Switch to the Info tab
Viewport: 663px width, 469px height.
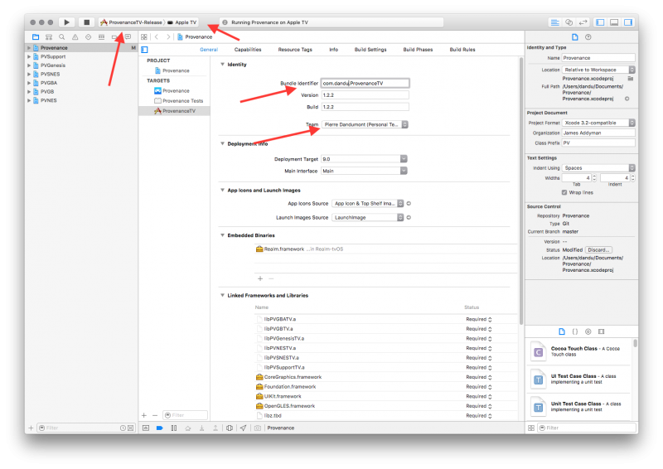[334, 50]
